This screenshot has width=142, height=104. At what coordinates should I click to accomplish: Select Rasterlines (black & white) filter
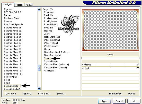tap(56, 52)
